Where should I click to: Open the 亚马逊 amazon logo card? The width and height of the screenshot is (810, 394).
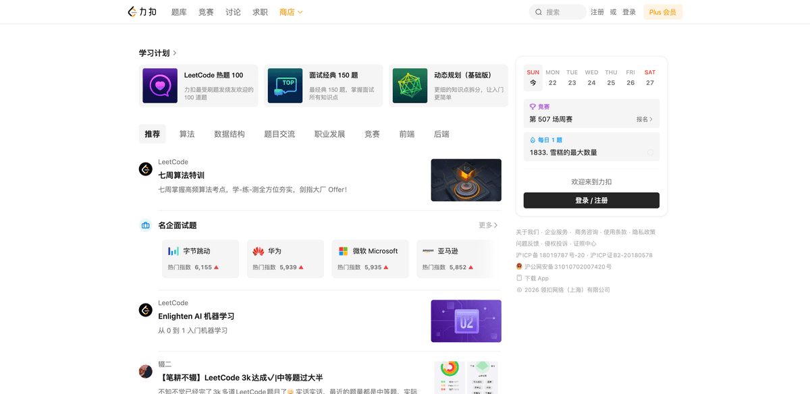pos(428,251)
